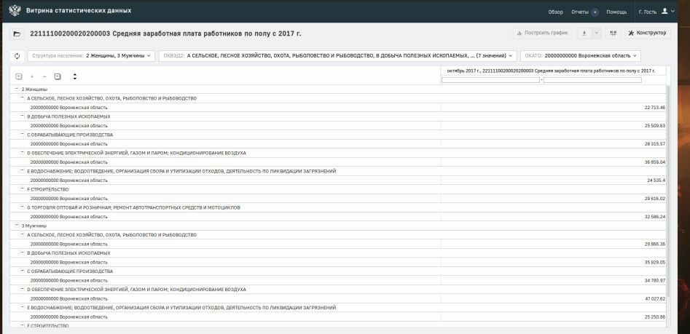690x334 pixels.
Task: Collapse men's C ОБРАБАТЫВАЮЩИЕ ПРОИЗВОДСТВА row
Action: pyautogui.click(x=23, y=271)
